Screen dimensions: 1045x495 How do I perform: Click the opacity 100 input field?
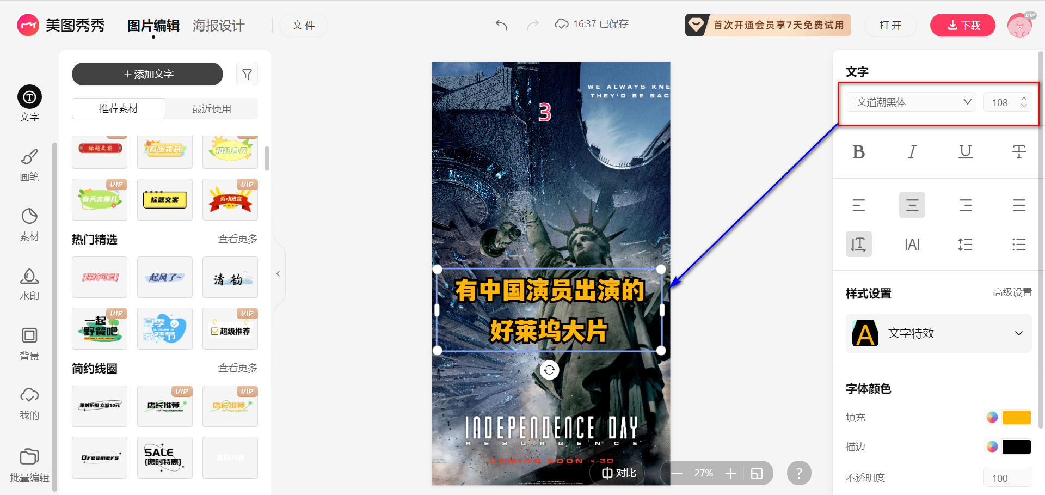coord(1008,478)
